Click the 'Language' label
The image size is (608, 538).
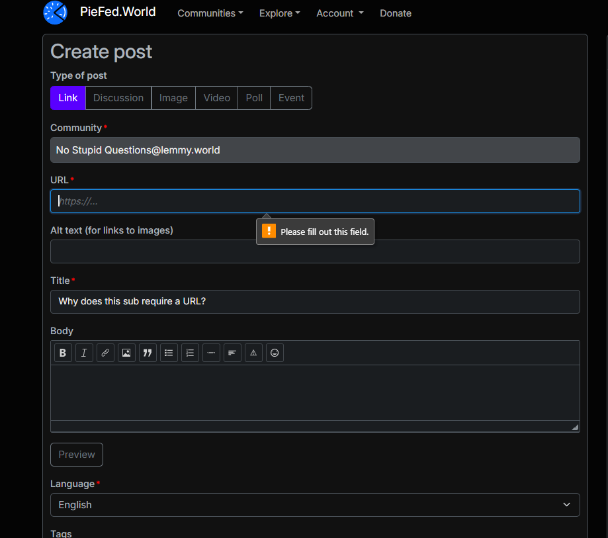click(x=73, y=484)
